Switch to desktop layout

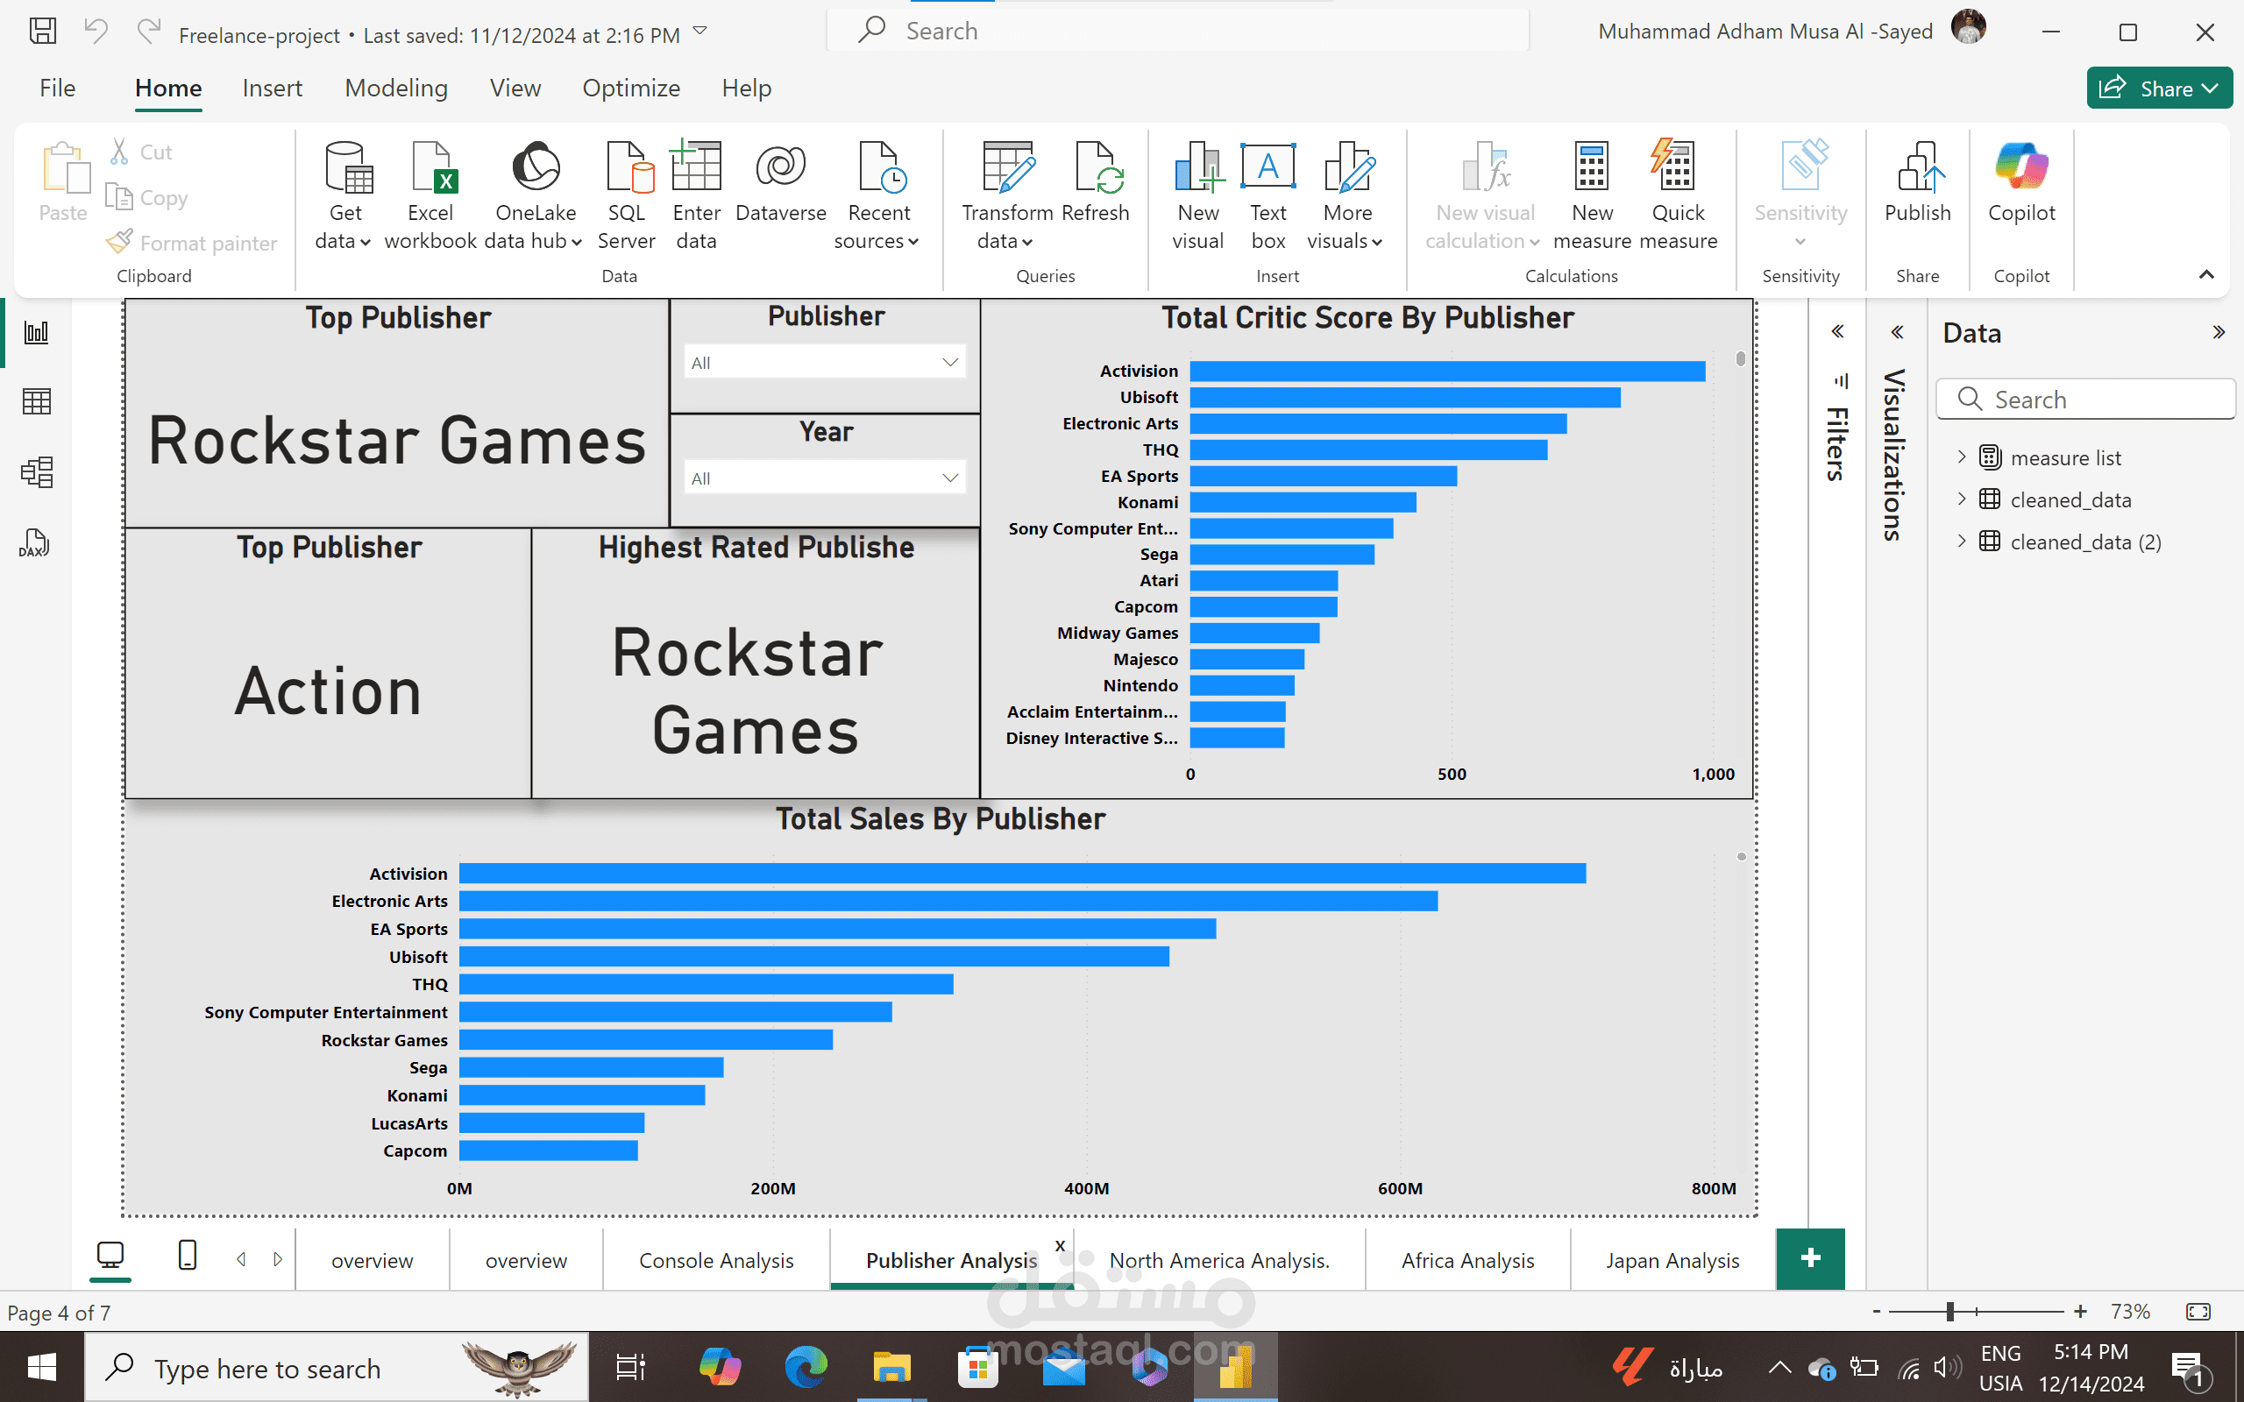[110, 1256]
